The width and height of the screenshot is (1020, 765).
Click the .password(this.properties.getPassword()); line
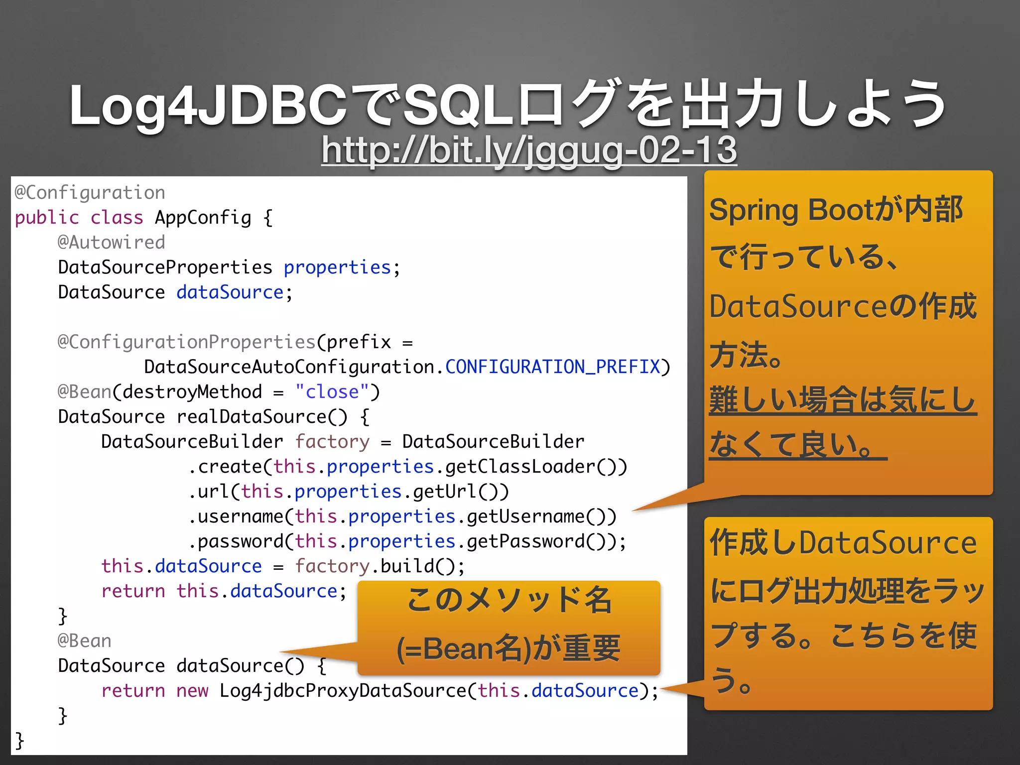point(407,541)
